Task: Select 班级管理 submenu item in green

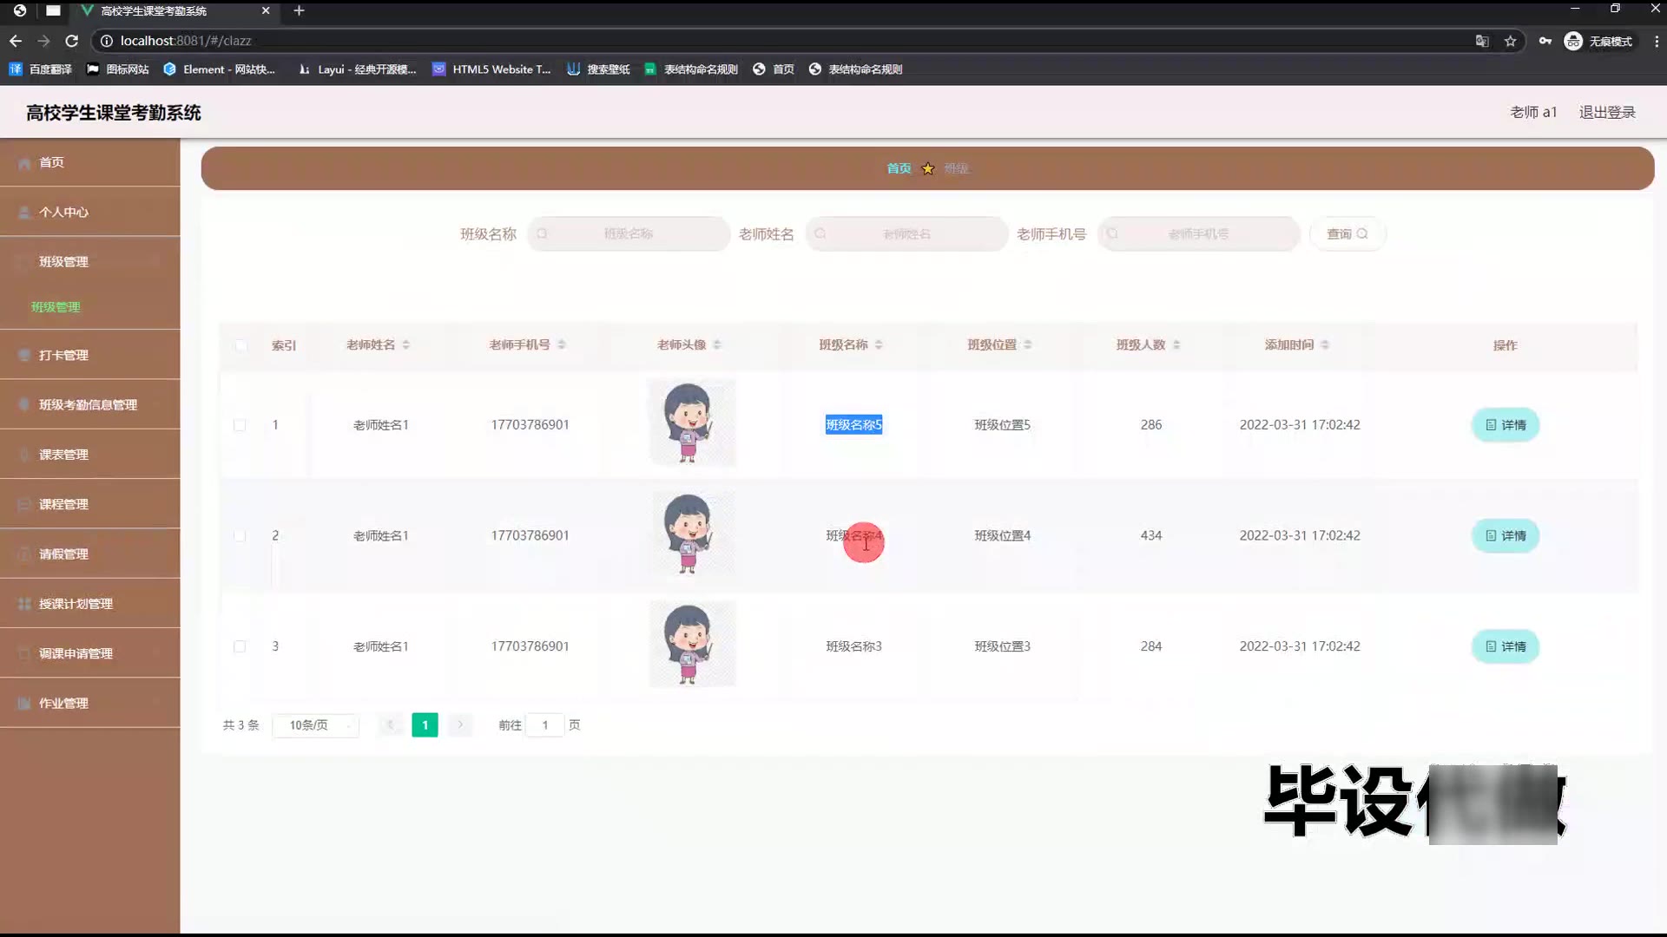Action: pos(56,307)
